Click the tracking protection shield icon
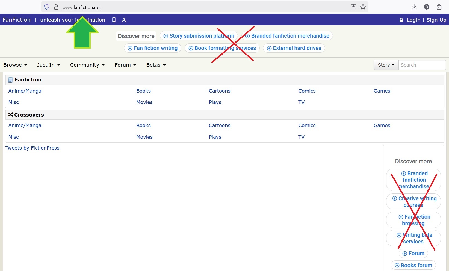Viewport: 449px width, 271px height. coord(47,7)
